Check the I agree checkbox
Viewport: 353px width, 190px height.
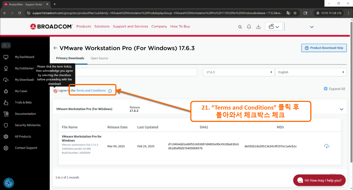[x=55, y=91]
